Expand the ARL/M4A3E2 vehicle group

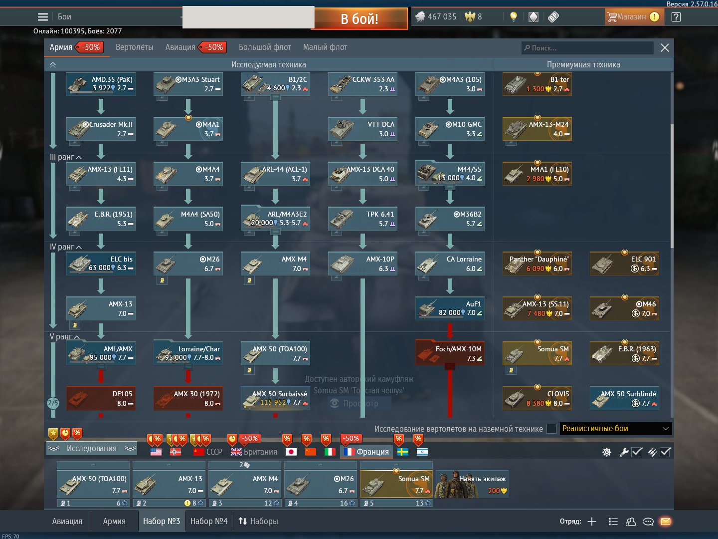point(275,232)
